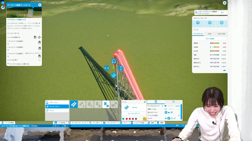Image resolution: width=252 pixels, height=141 pixels.
Task: Open the ショップと施設 menu
Action: coord(138,123)
